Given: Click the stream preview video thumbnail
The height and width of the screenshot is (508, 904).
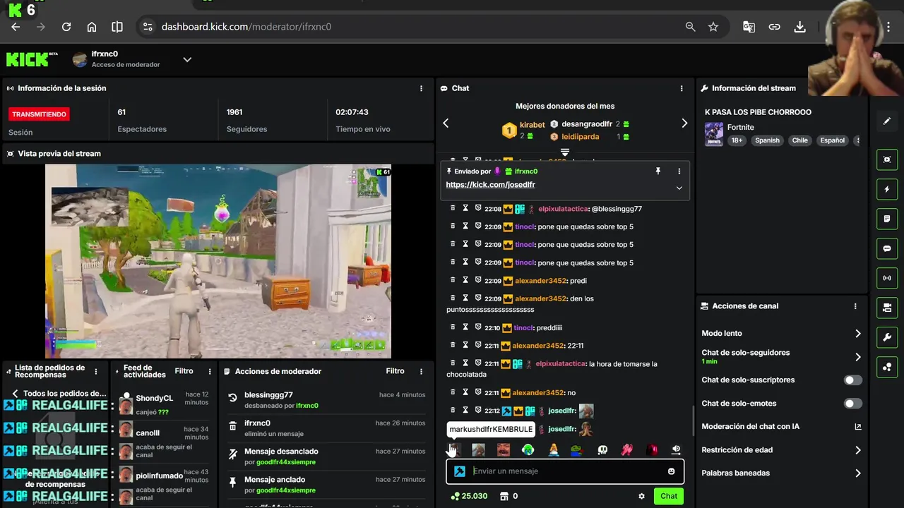Looking at the screenshot, I should (x=218, y=261).
